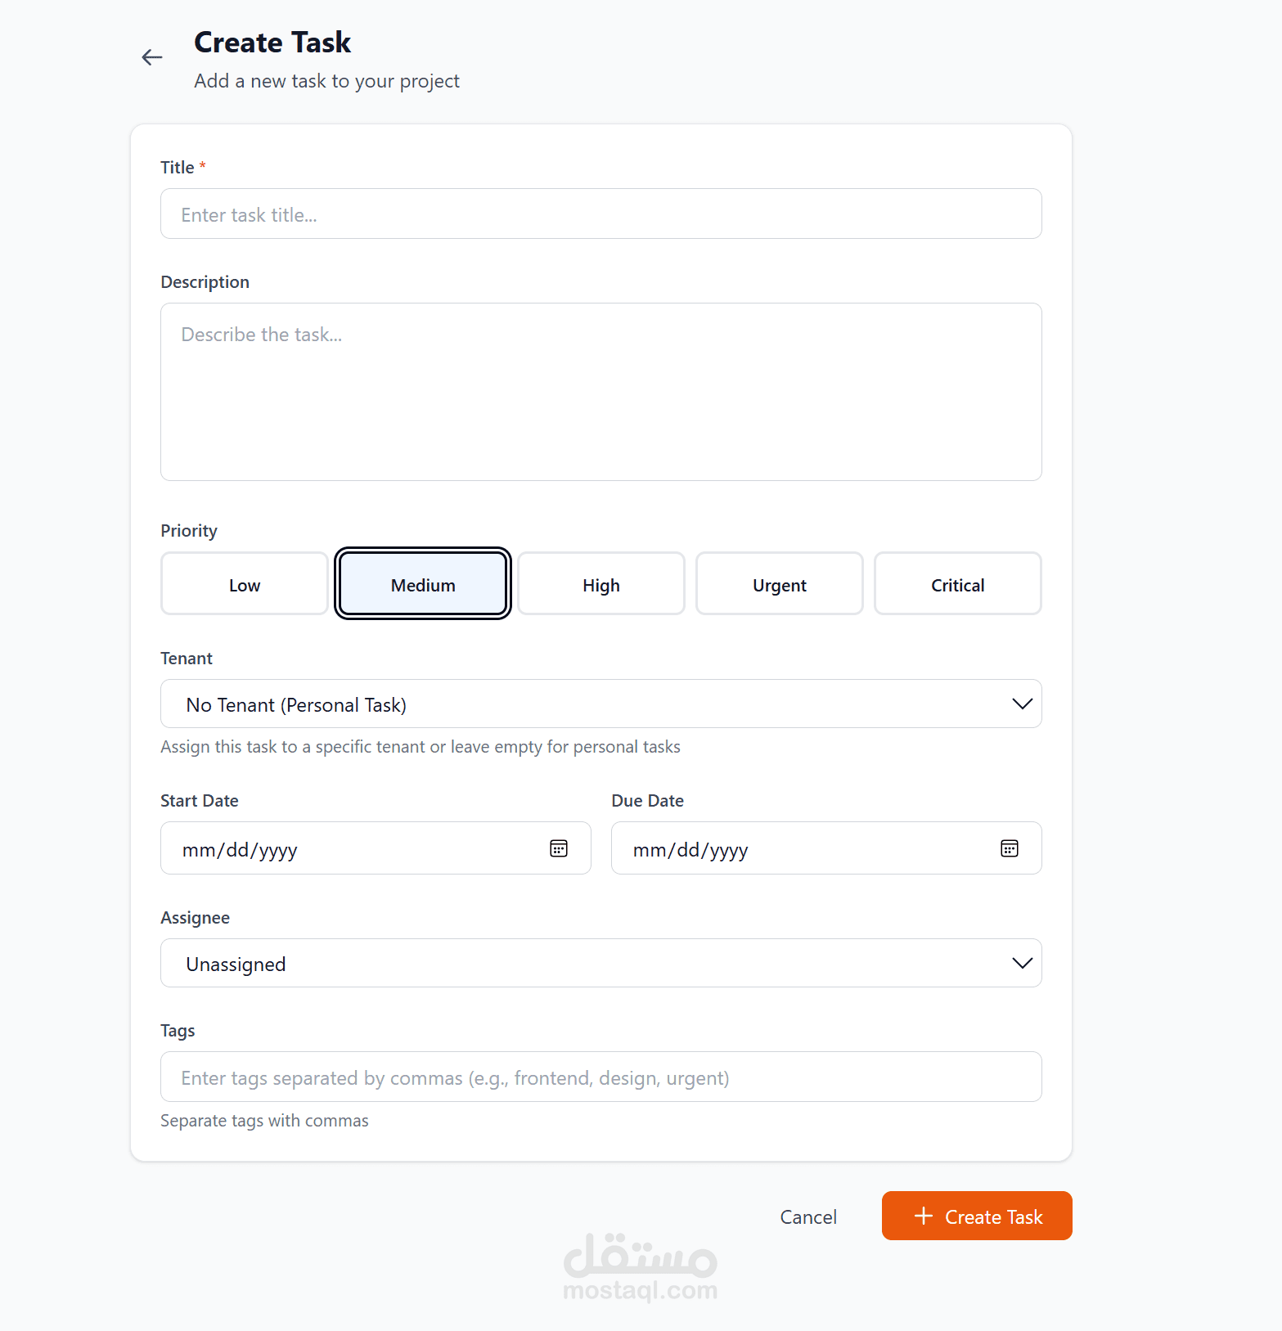Mark the task priority as Critical
The width and height of the screenshot is (1282, 1331).
click(958, 584)
